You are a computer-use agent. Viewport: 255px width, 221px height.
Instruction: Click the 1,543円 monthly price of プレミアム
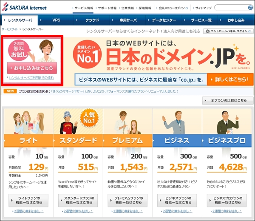(134, 167)
